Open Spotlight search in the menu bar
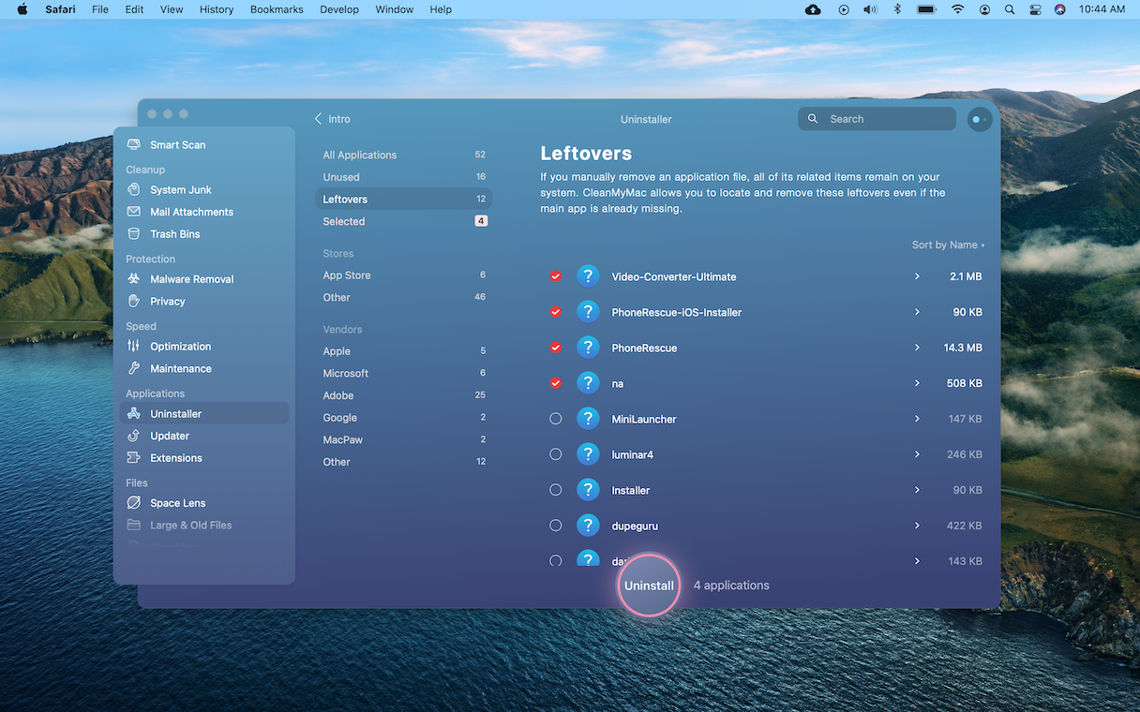1140x712 pixels. [1010, 9]
